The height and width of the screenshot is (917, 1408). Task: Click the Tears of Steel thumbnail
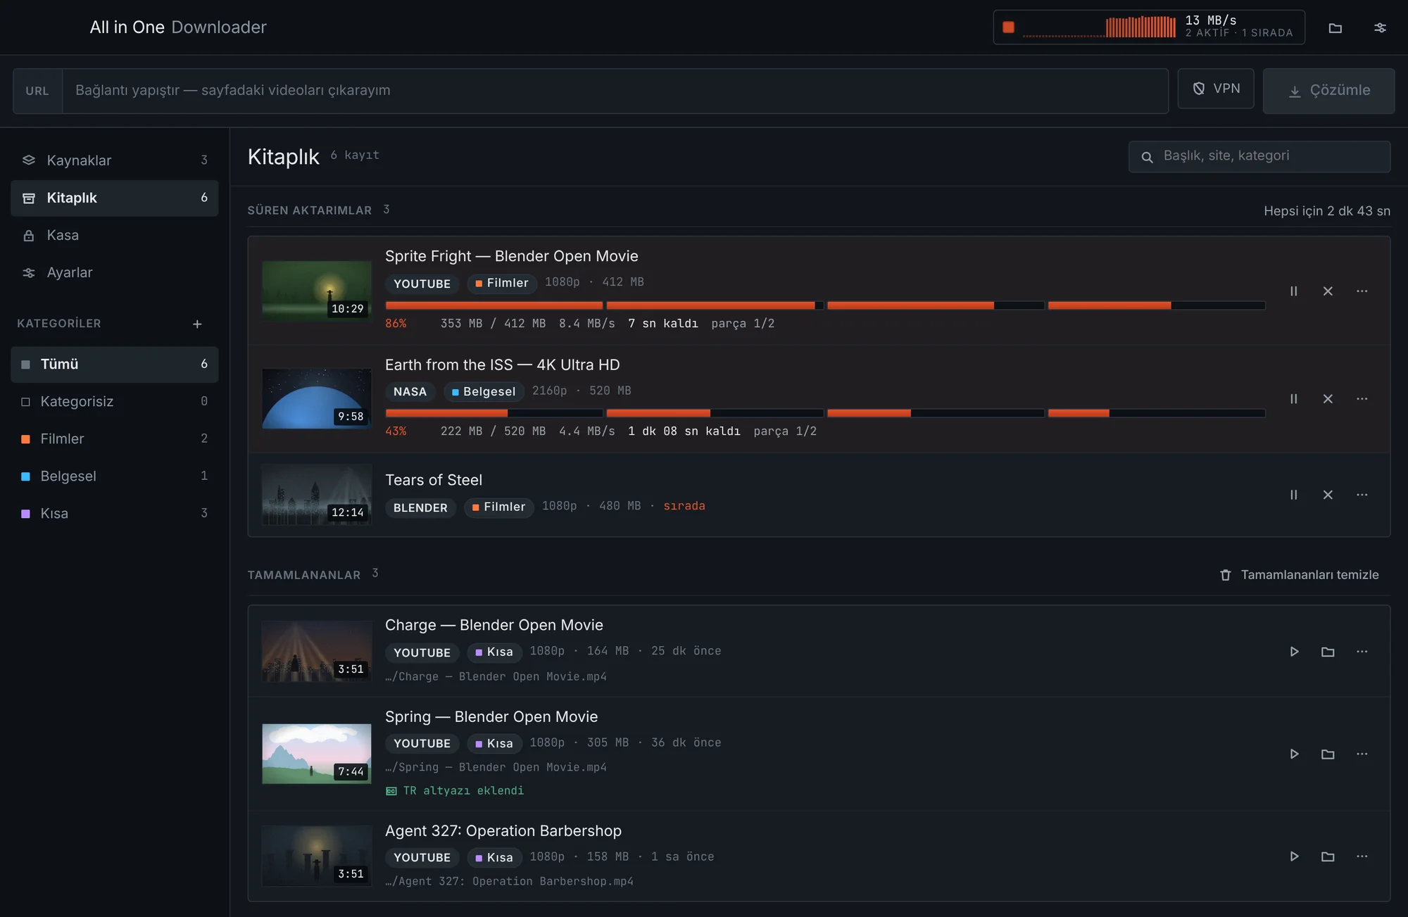[x=317, y=495]
